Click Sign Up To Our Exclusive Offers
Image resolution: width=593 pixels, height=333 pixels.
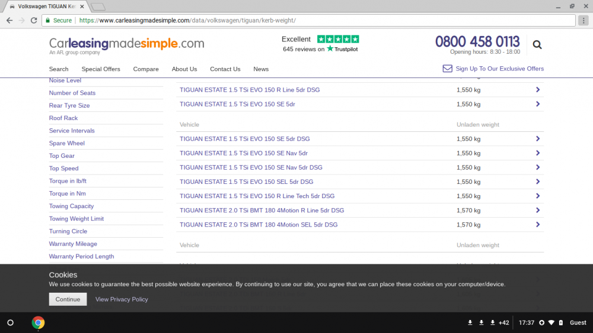click(499, 69)
